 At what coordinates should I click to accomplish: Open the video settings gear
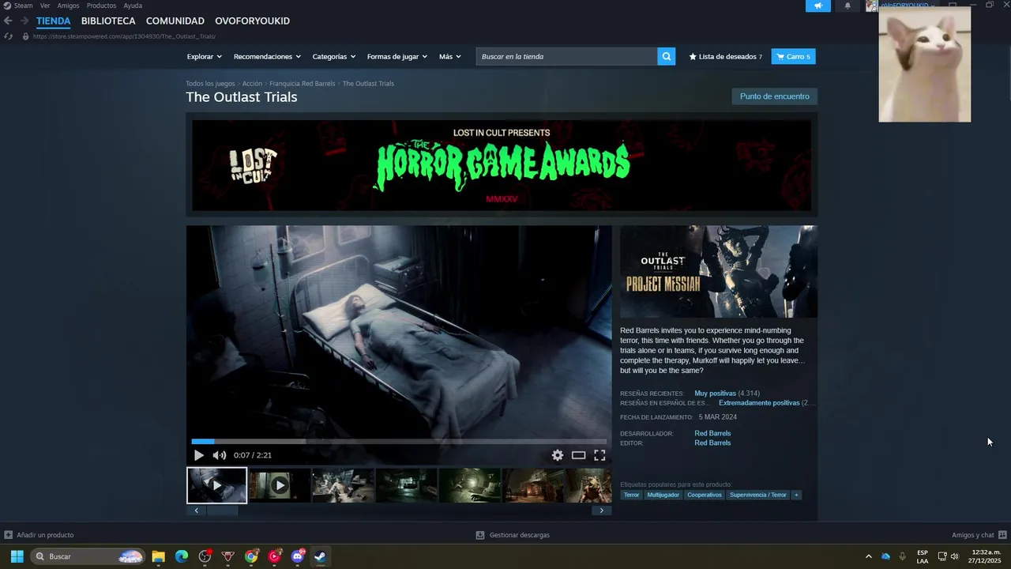point(558,455)
